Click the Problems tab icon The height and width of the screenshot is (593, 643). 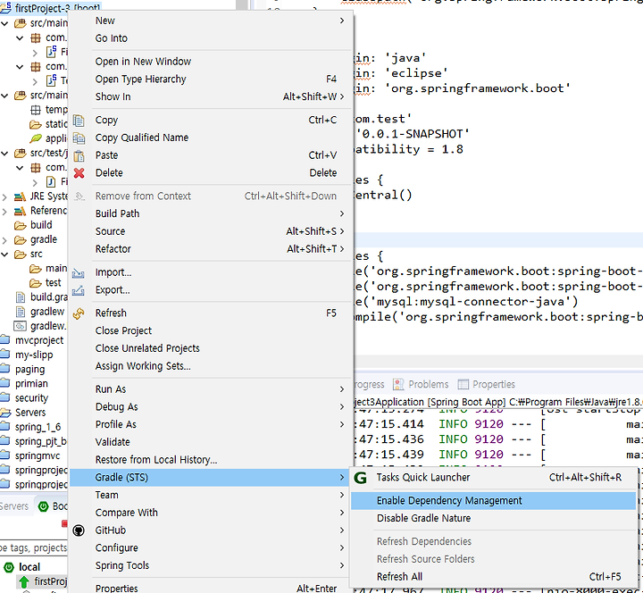tap(398, 384)
